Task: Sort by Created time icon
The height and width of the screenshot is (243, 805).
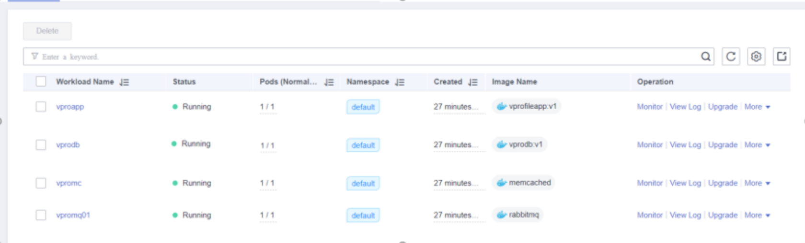Action: 473,82
